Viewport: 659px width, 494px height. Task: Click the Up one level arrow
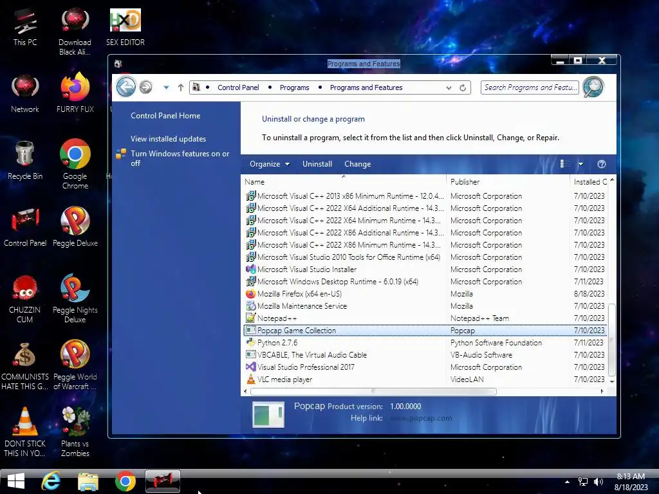181,87
